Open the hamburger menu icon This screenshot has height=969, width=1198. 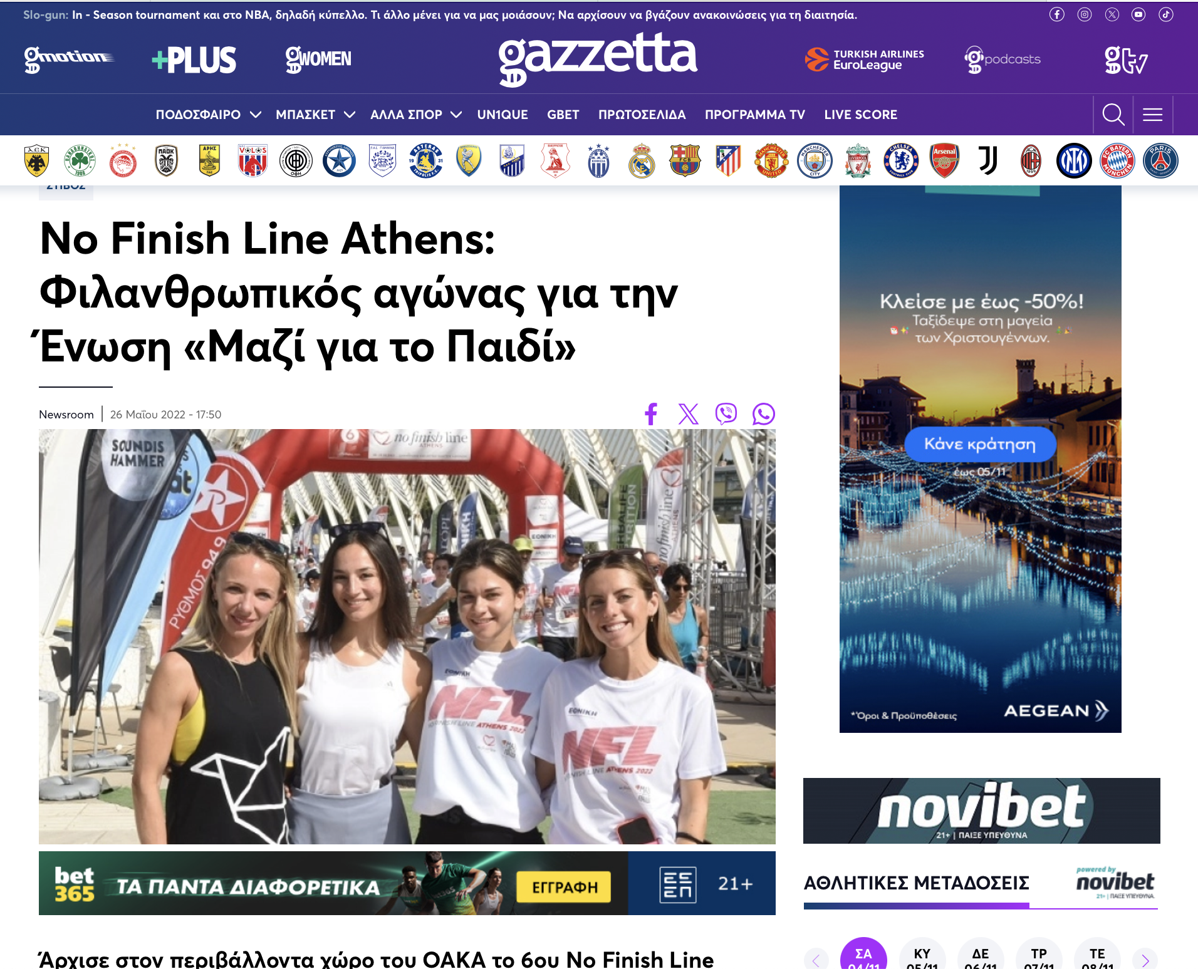coord(1152,115)
